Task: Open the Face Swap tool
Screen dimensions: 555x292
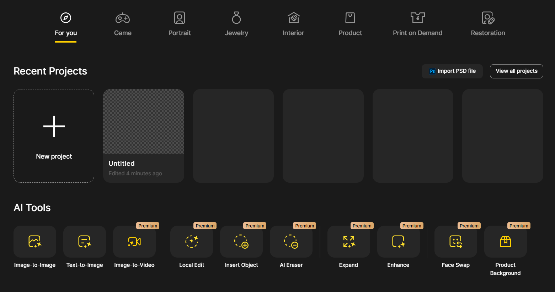Action: click(456, 242)
